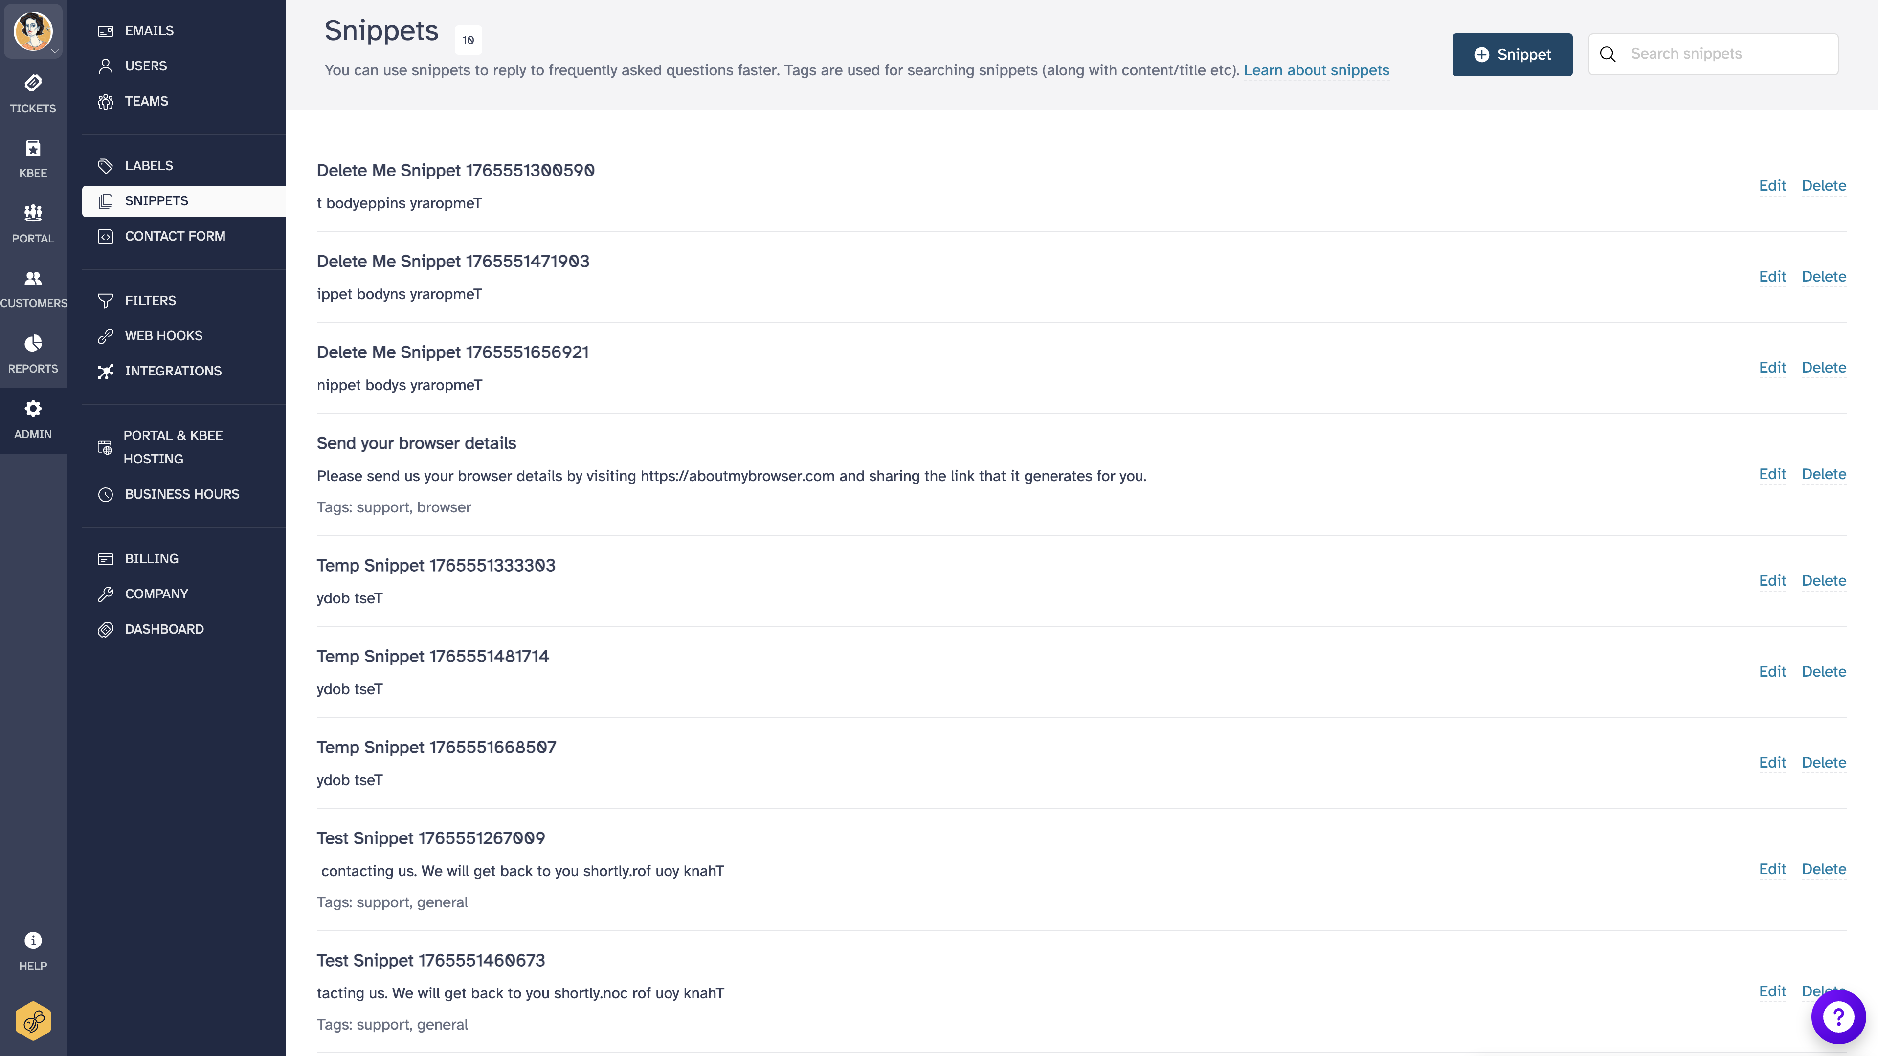
Task: Click the Help info icon in sidebar
Action: click(33, 940)
